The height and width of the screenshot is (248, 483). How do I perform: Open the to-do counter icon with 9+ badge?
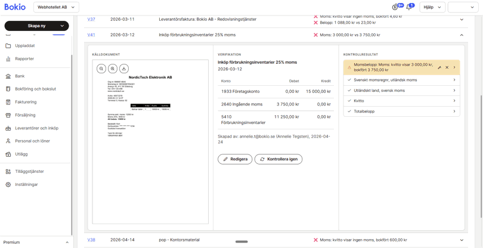395,7
